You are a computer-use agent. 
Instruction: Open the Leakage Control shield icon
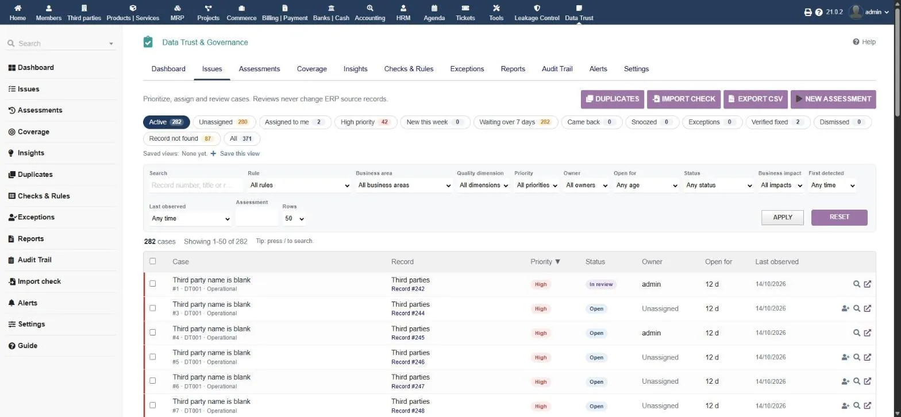pyautogui.click(x=537, y=9)
